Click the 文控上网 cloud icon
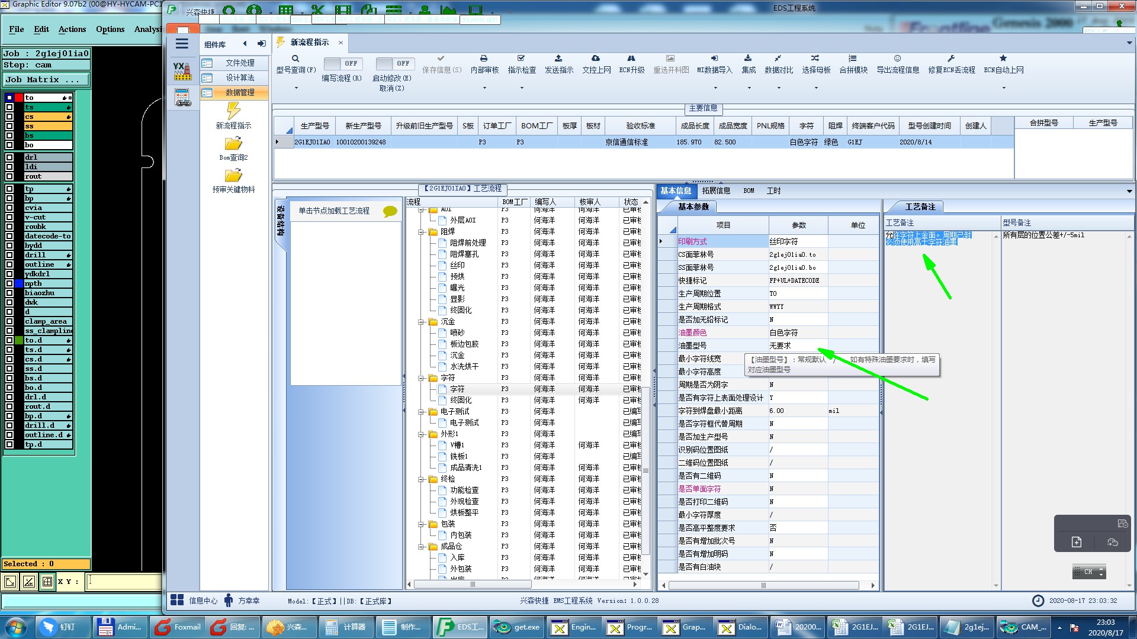 [596, 59]
